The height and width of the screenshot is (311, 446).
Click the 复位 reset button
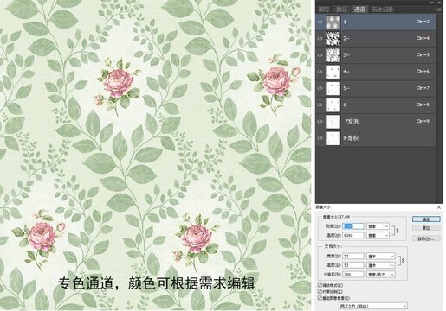point(426,228)
